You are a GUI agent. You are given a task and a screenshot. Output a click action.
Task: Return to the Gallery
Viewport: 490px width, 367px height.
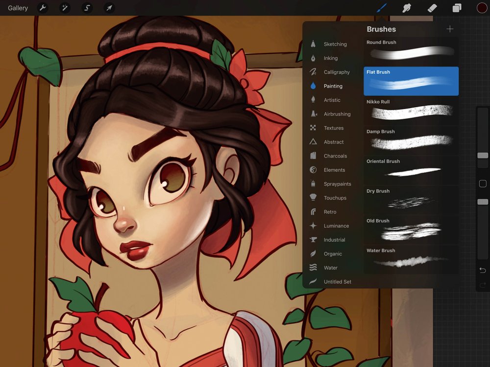pos(18,8)
